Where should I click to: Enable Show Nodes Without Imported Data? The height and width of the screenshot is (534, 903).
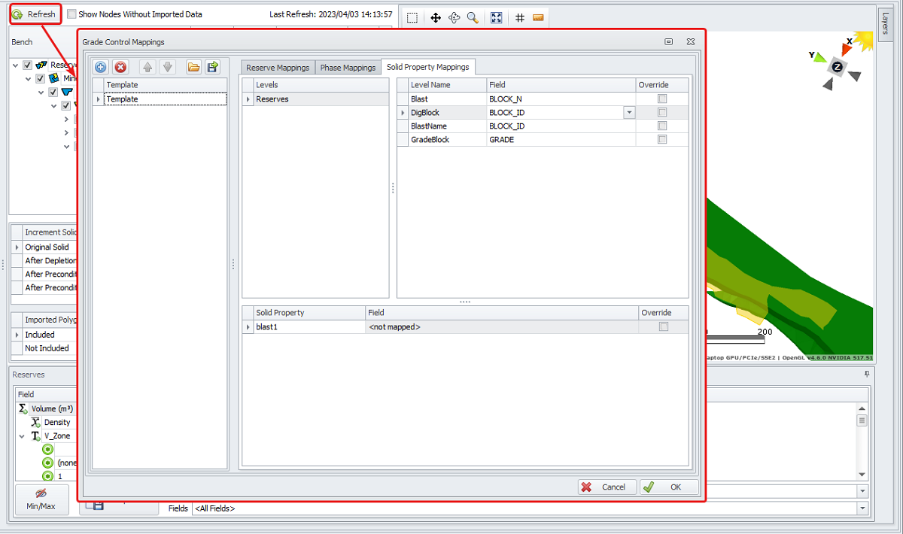pyautogui.click(x=72, y=14)
